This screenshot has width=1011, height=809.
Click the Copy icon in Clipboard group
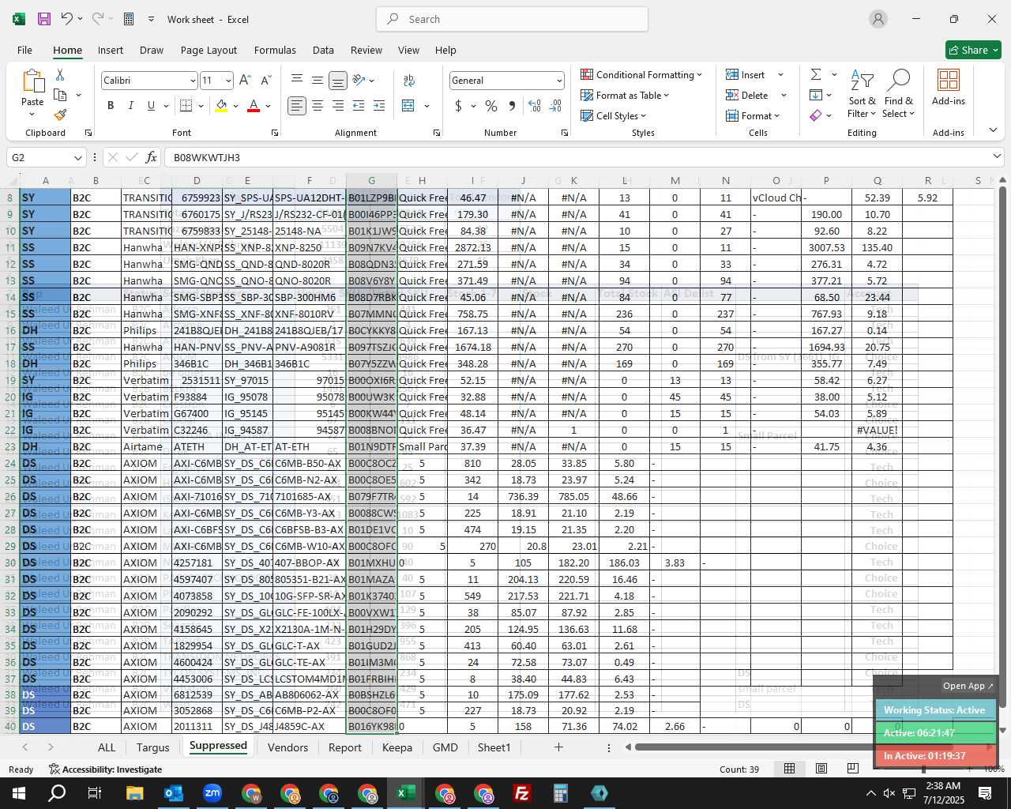60,95
